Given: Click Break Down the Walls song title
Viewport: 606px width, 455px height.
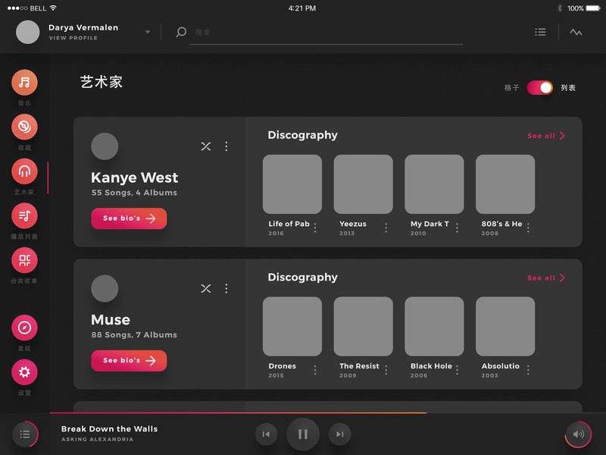Looking at the screenshot, I should coord(109,428).
